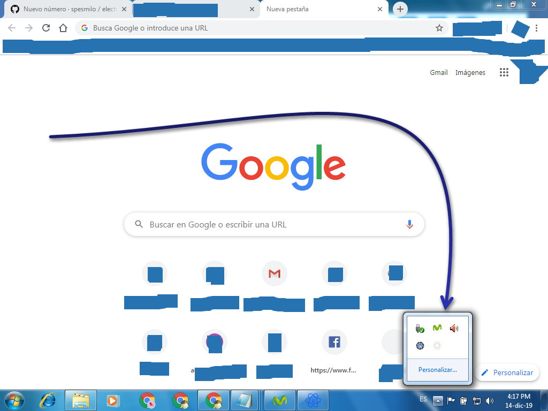The height and width of the screenshot is (411, 548).
Task: Open Action Center flag icon
Action: tap(451, 400)
